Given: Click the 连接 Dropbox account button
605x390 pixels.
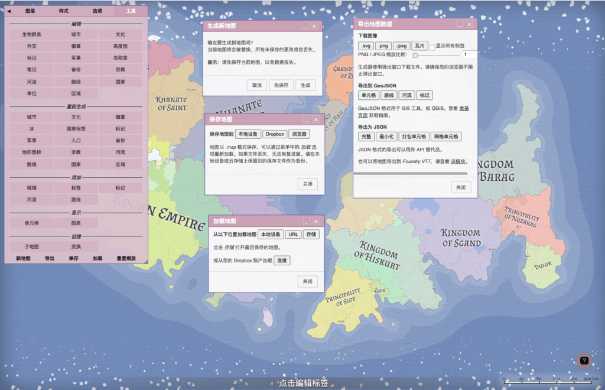Looking at the screenshot, I should 282,260.
